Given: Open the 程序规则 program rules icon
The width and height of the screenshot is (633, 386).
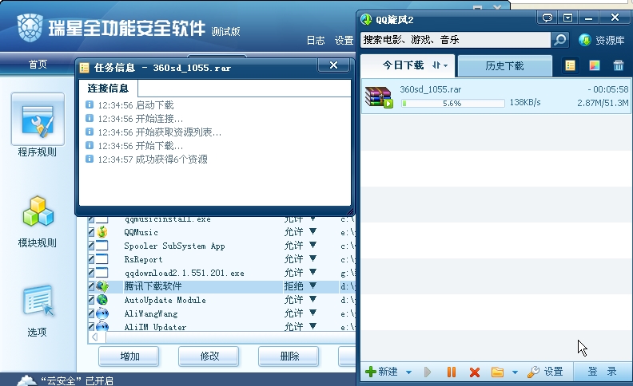Looking at the screenshot, I should (x=38, y=120).
